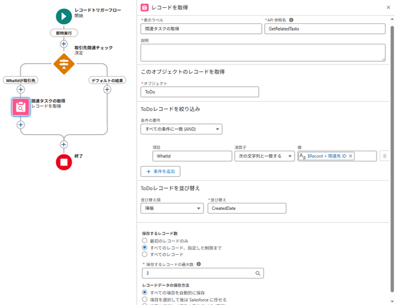
Task: Click the 終了 label
Action: coord(79,156)
